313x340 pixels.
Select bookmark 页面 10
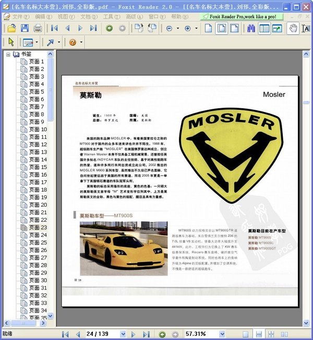38,130
